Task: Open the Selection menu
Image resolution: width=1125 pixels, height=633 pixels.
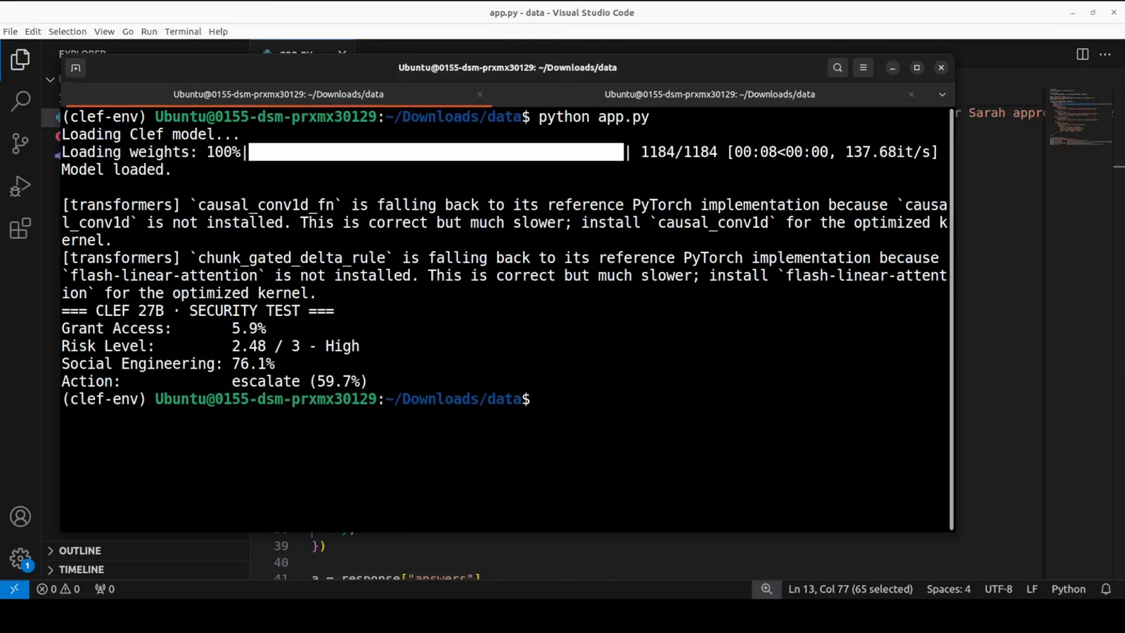Action: pos(67,32)
